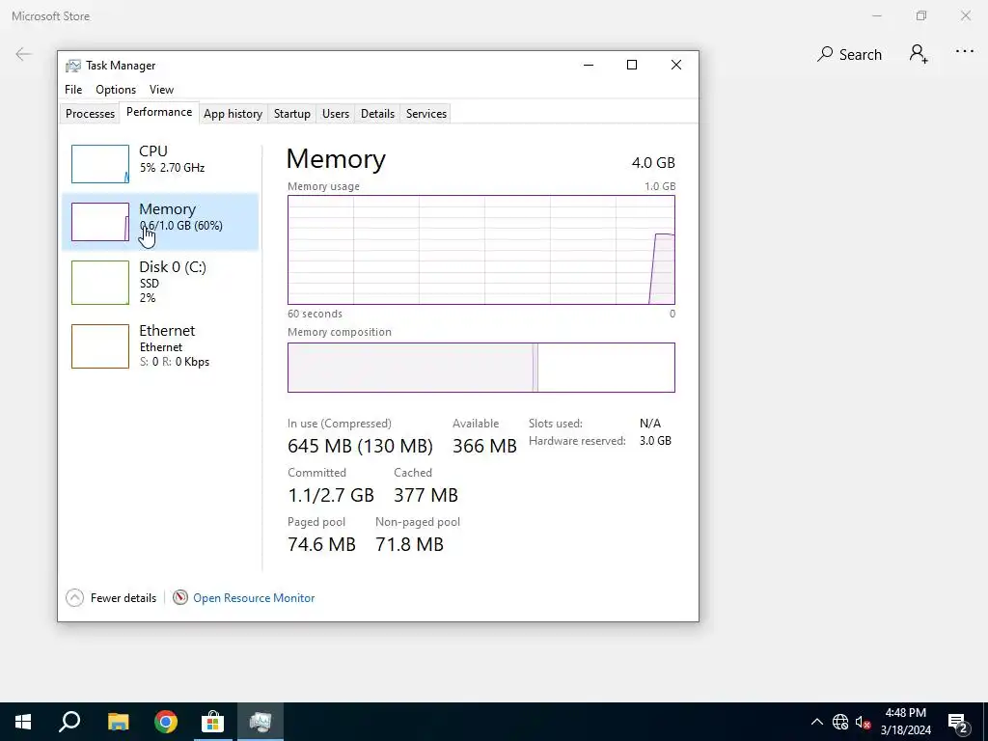Open the Action Center notifications icon
Image resolution: width=988 pixels, height=741 pixels.
pyautogui.click(x=958, y=722)
